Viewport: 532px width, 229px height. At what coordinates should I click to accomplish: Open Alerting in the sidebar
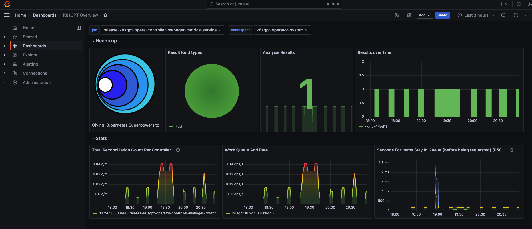click(x=30, y=64)
